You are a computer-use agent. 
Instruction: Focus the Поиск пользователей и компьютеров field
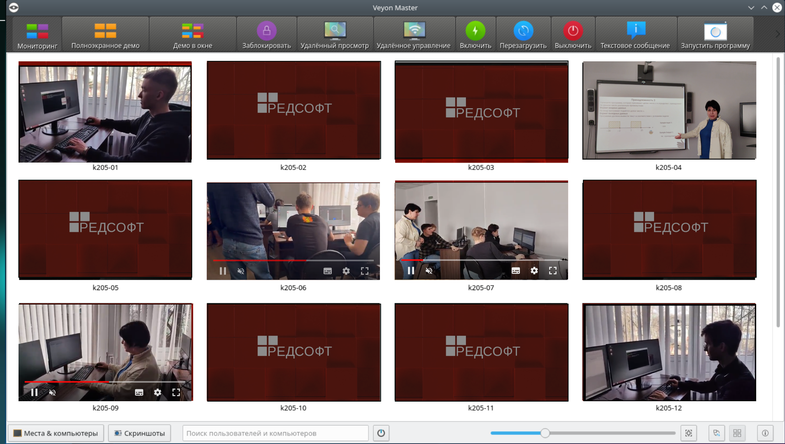[x=275, y=433]
